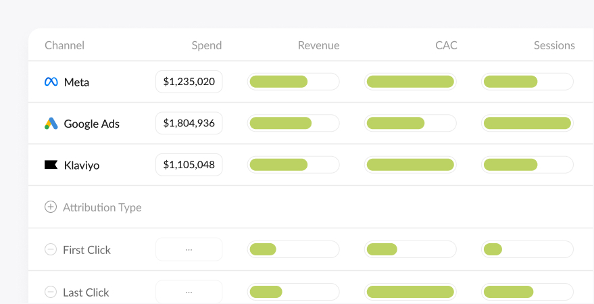Sort by Sessions column header
594x304 pixels.
(x=554, y=45)
